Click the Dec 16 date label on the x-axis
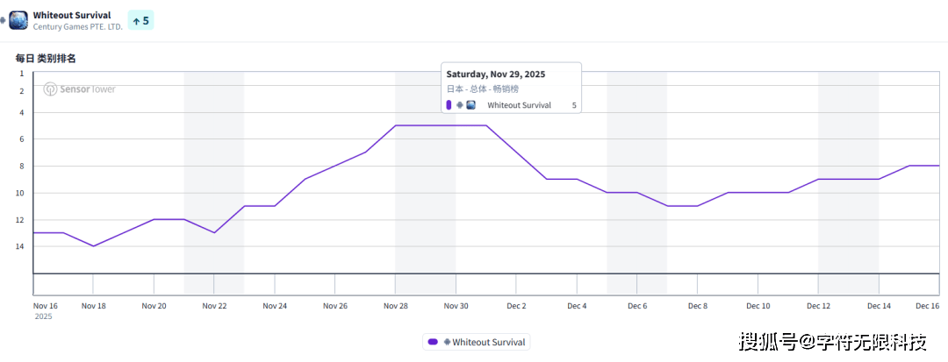Image resolution: width=948 pixels, height=362 pixels. pos(927,306)
